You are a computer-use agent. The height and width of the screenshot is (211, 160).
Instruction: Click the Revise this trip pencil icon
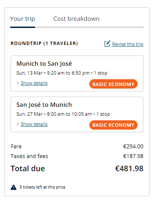(107, 44)
